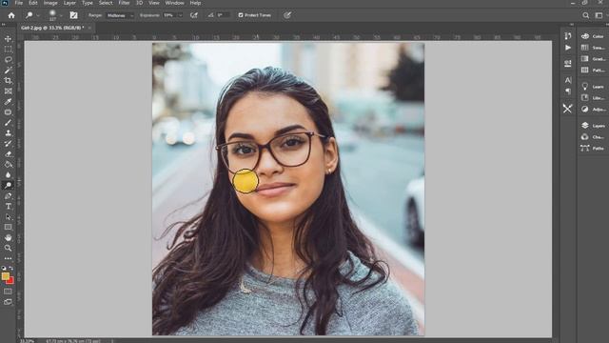Select the Path Selection tool
609x343 pixels.
pyautogui.click(x=8, y=217)
